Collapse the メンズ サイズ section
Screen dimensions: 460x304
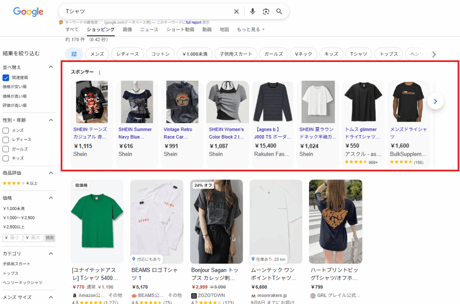(51, 297)
